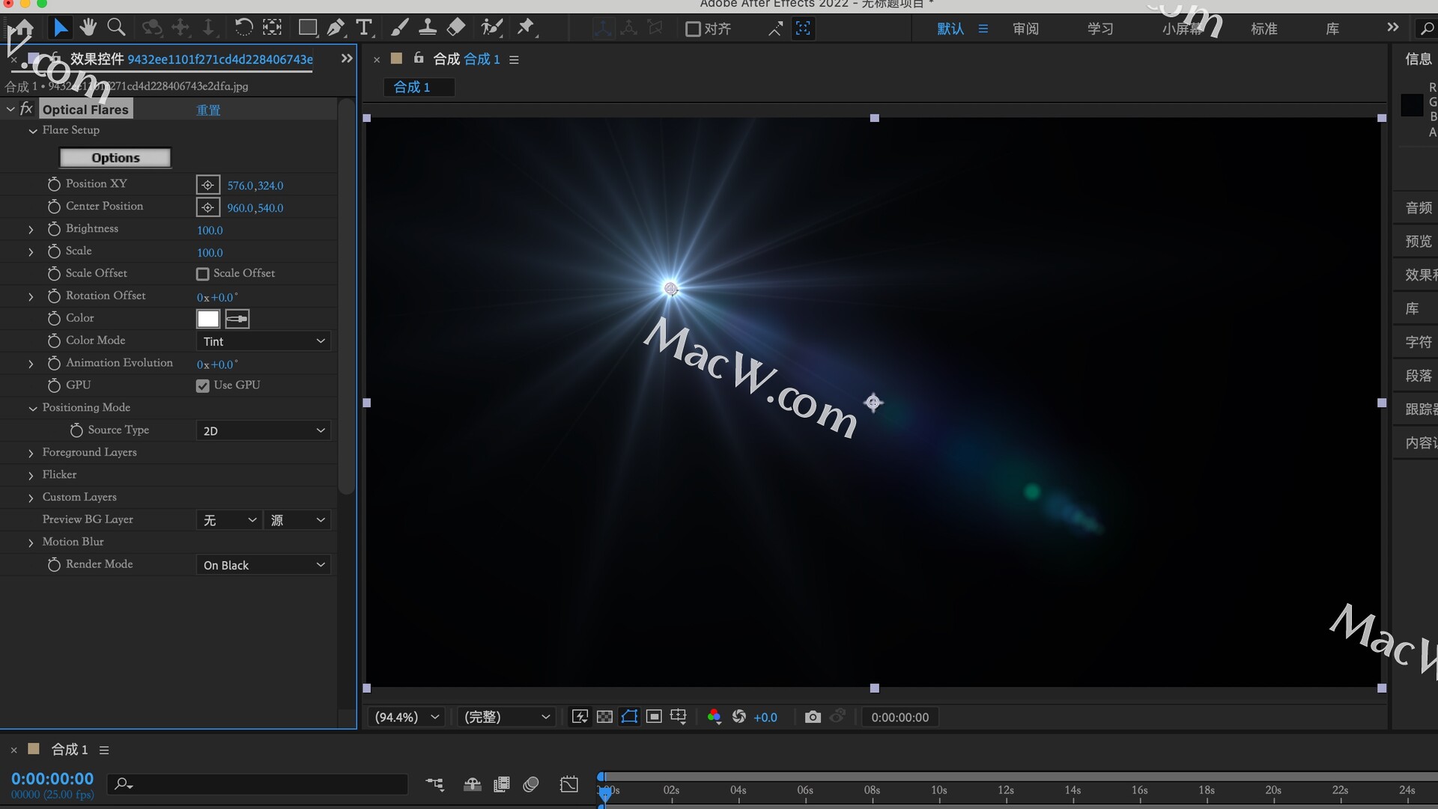The width and height of the screenshot is (1438, 809).
Task: Switch to the 学习 workspace tab
Action: click(1100, 29)
